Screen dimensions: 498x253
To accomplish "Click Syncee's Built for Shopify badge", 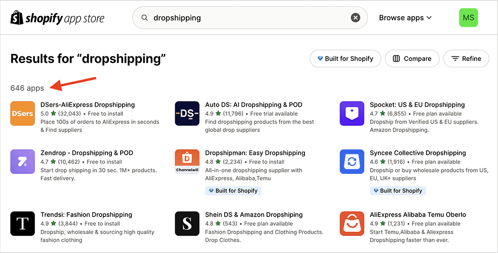I will (398, 190).
